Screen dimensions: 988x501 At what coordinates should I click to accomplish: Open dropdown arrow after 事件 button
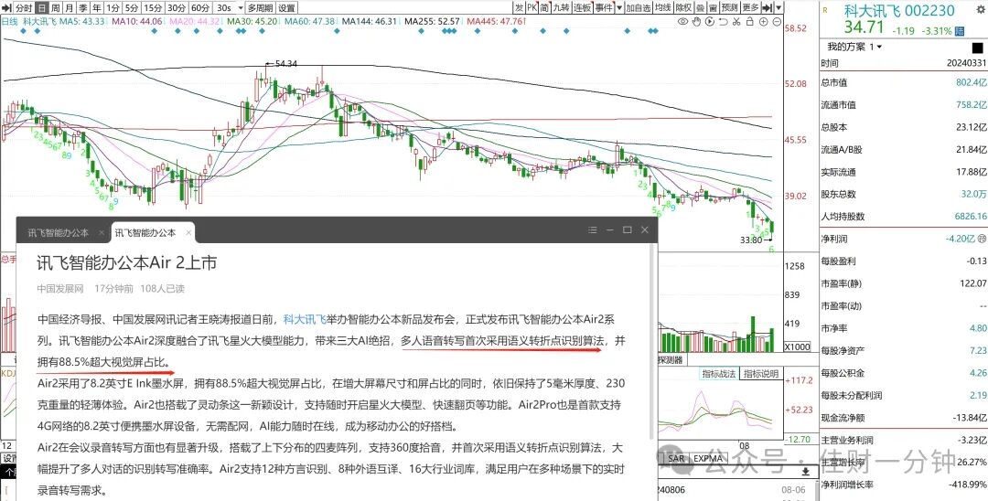[x=620, y=8]
